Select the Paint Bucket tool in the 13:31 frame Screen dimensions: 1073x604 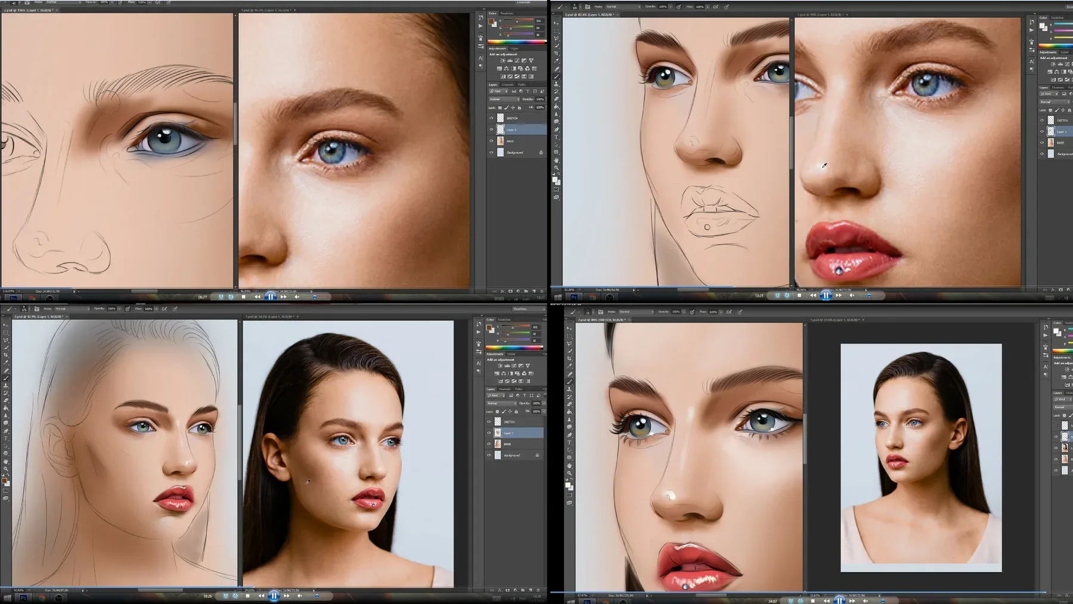click(x=556, y=106)
